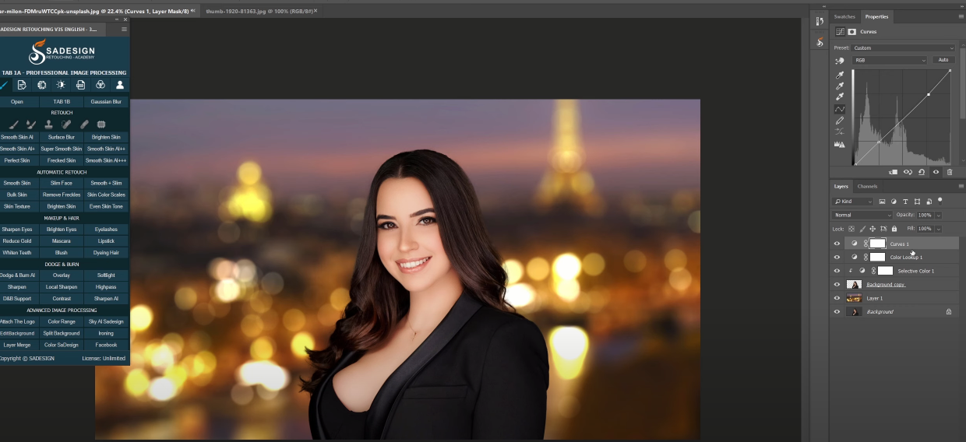This screenshot has width=966, height=442.
Task: Open the History panel icon in dock
Action: pos(820,21)
